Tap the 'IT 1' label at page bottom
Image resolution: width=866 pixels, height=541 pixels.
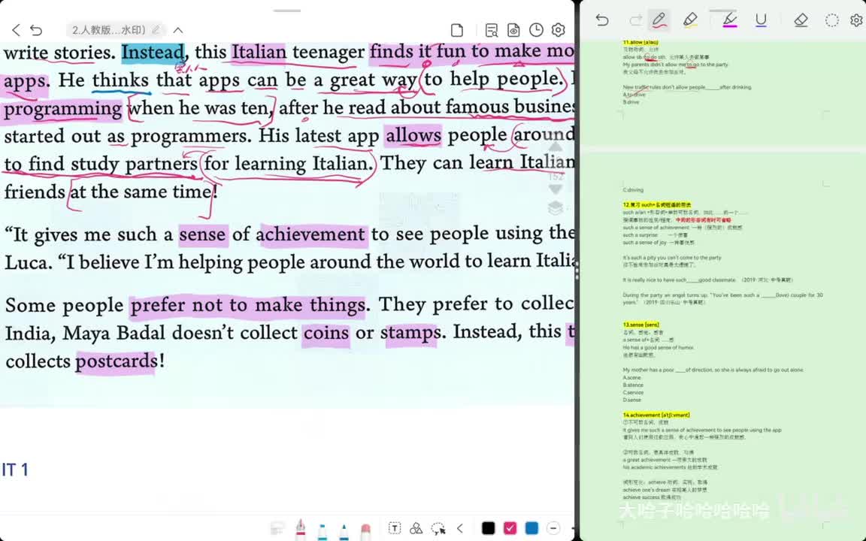click(15, 470)
